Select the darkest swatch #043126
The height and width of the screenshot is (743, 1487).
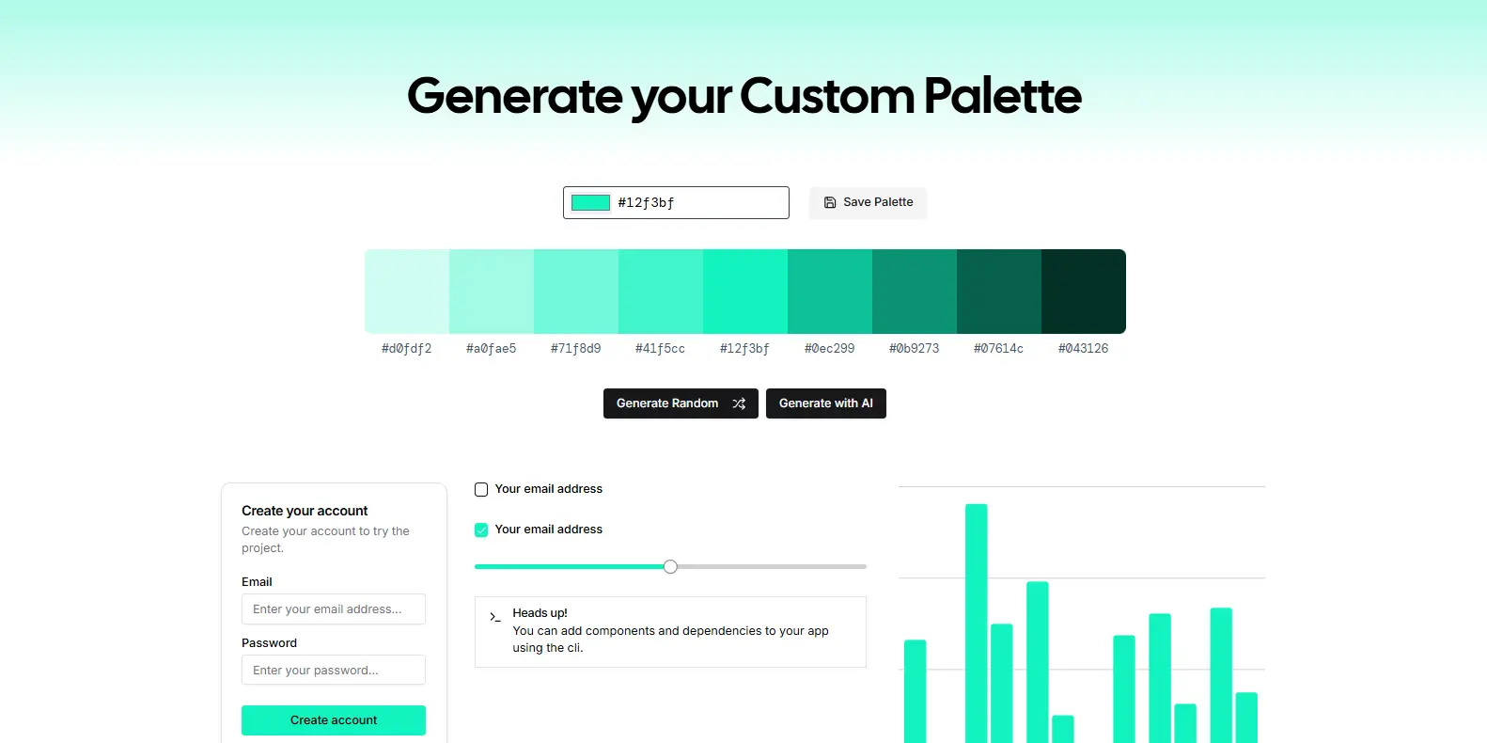[1084, 292]
